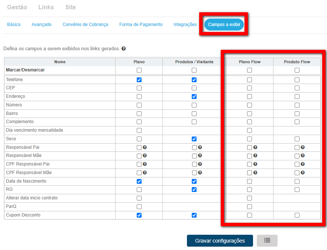Click help icon for CPF Responsável Mãe Produto Flow
This screenshot has height=250, width=327.
click(303, 173)
